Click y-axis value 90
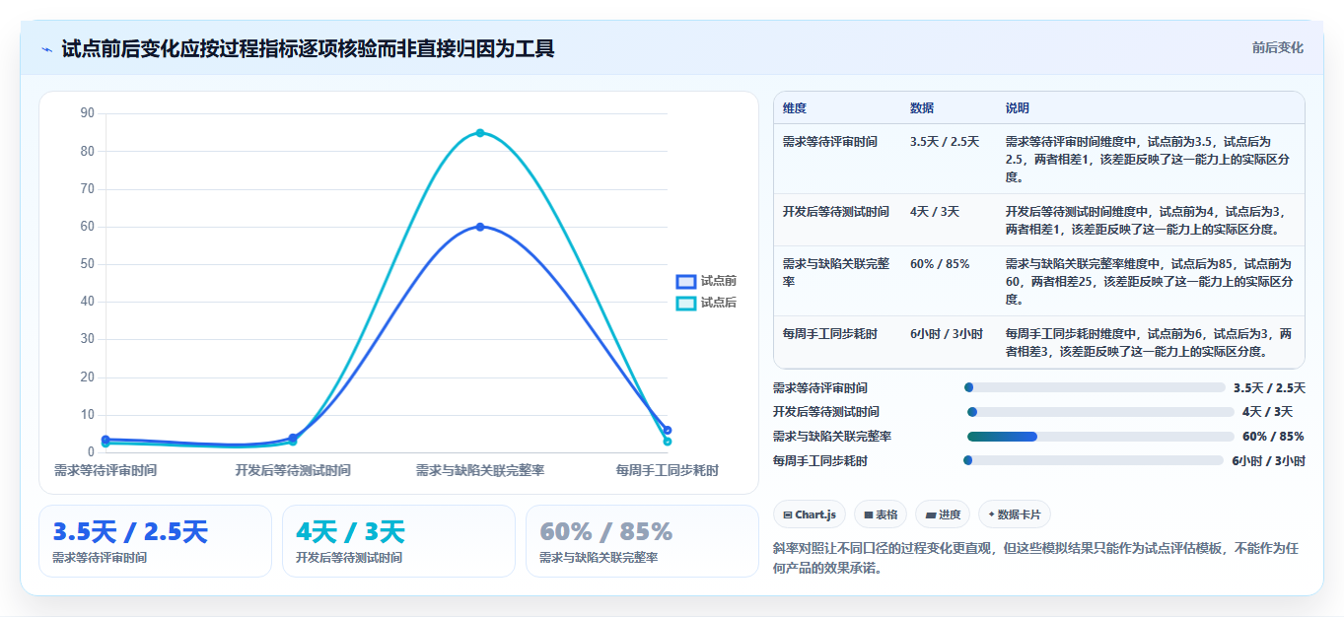Viewport: 1344px width, 617px height. [x=88, y=113]
